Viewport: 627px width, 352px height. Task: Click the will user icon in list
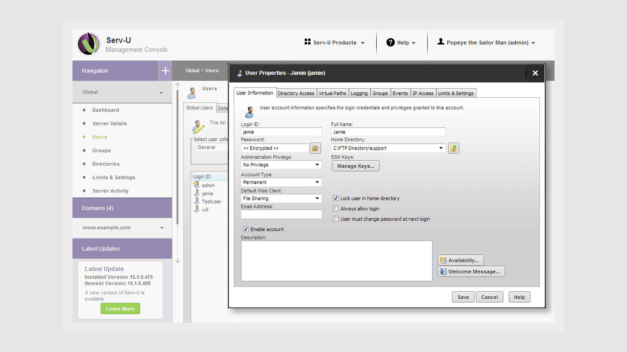coord(196,209)
